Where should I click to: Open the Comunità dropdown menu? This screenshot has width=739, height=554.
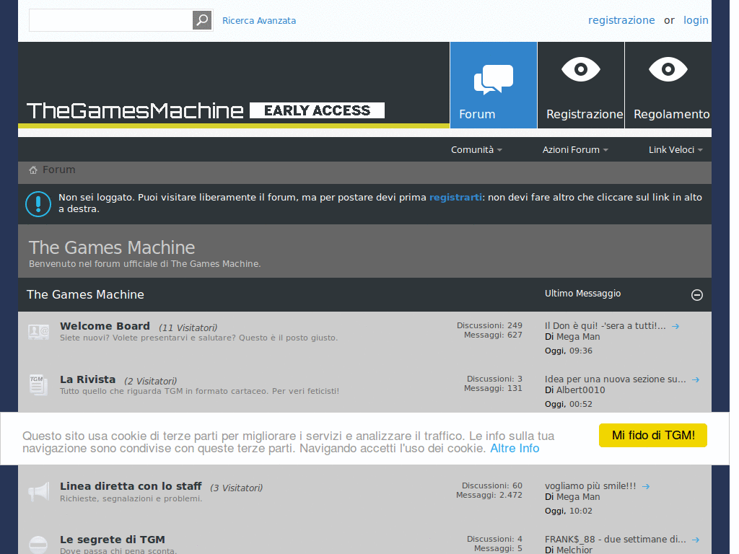point(476,150)
